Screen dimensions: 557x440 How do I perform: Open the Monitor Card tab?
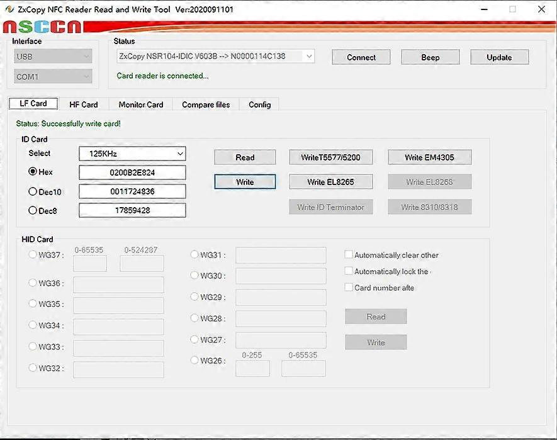(141, 104)
